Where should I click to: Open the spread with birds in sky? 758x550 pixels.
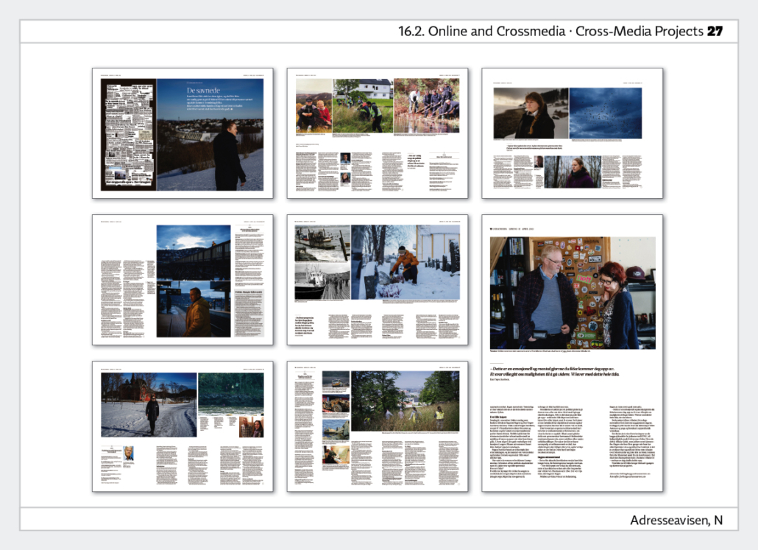(573, 133)
